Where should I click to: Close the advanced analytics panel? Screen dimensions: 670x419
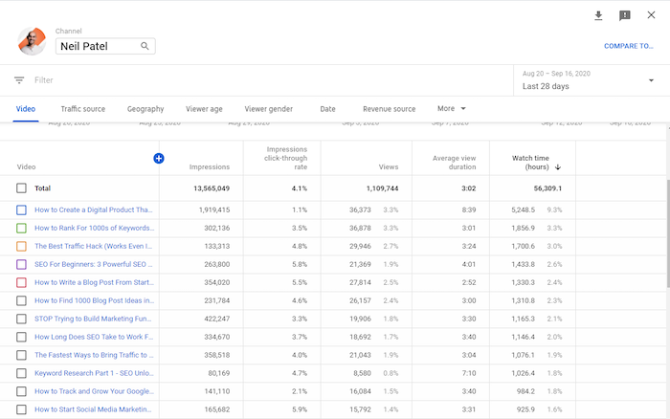(651, 15)
